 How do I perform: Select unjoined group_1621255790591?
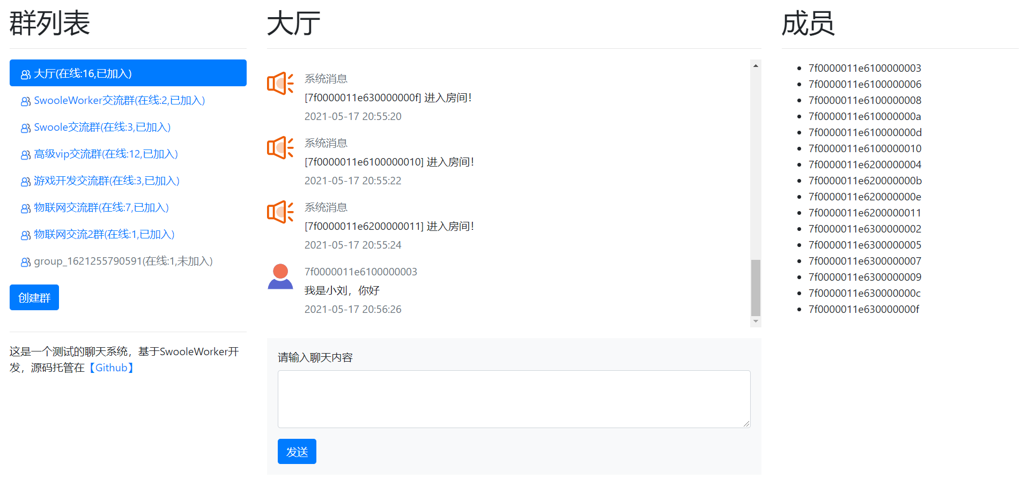[128, 261]
